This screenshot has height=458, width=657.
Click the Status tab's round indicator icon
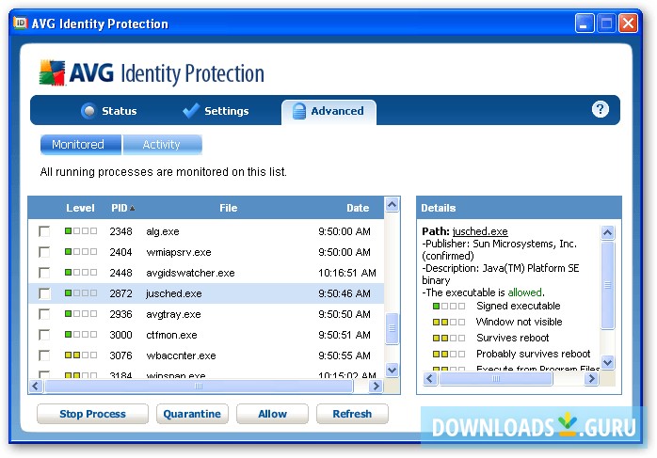(x=88, y=111)
